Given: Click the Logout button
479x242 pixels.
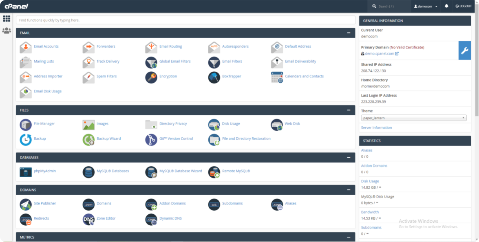Looking at the screenshot, I should pos(464,6).
